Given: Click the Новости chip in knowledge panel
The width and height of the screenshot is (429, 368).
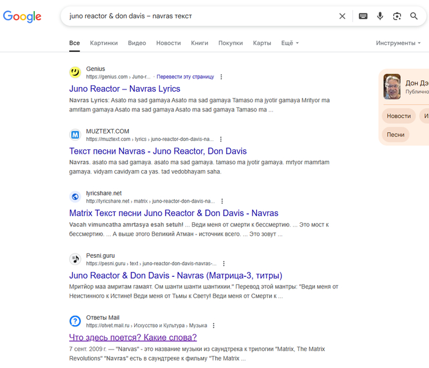Looking at the screenshot, I should tap(398, 116).
